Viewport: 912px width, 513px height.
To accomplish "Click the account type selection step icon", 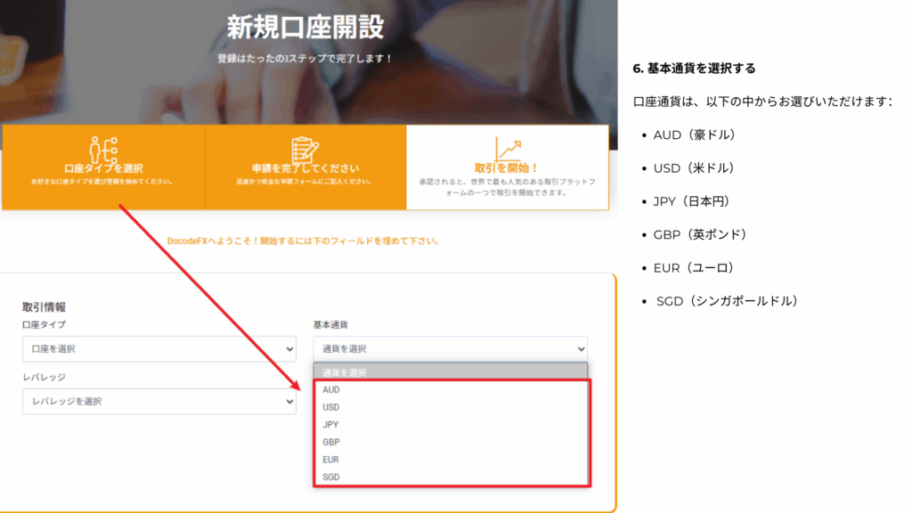I will [103, 147].
